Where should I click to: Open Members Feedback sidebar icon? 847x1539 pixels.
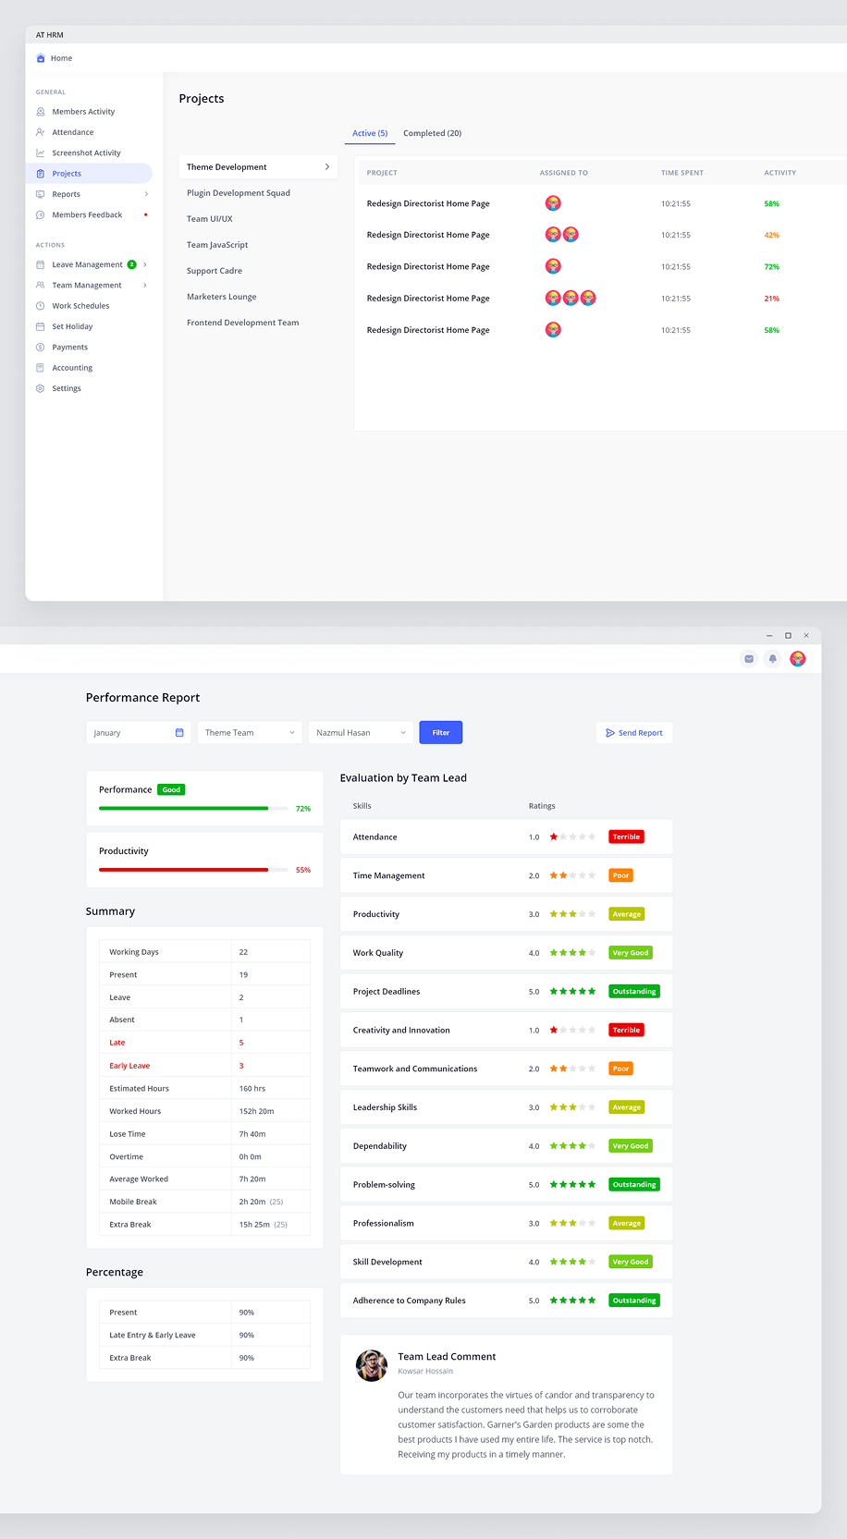[41, 214]
